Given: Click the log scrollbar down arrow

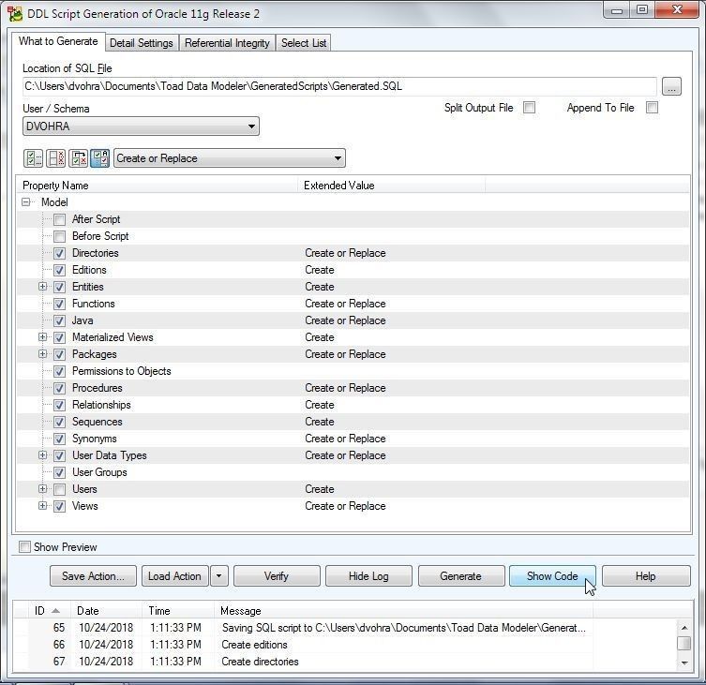Looking at the screenshot, I should (683, 663).
